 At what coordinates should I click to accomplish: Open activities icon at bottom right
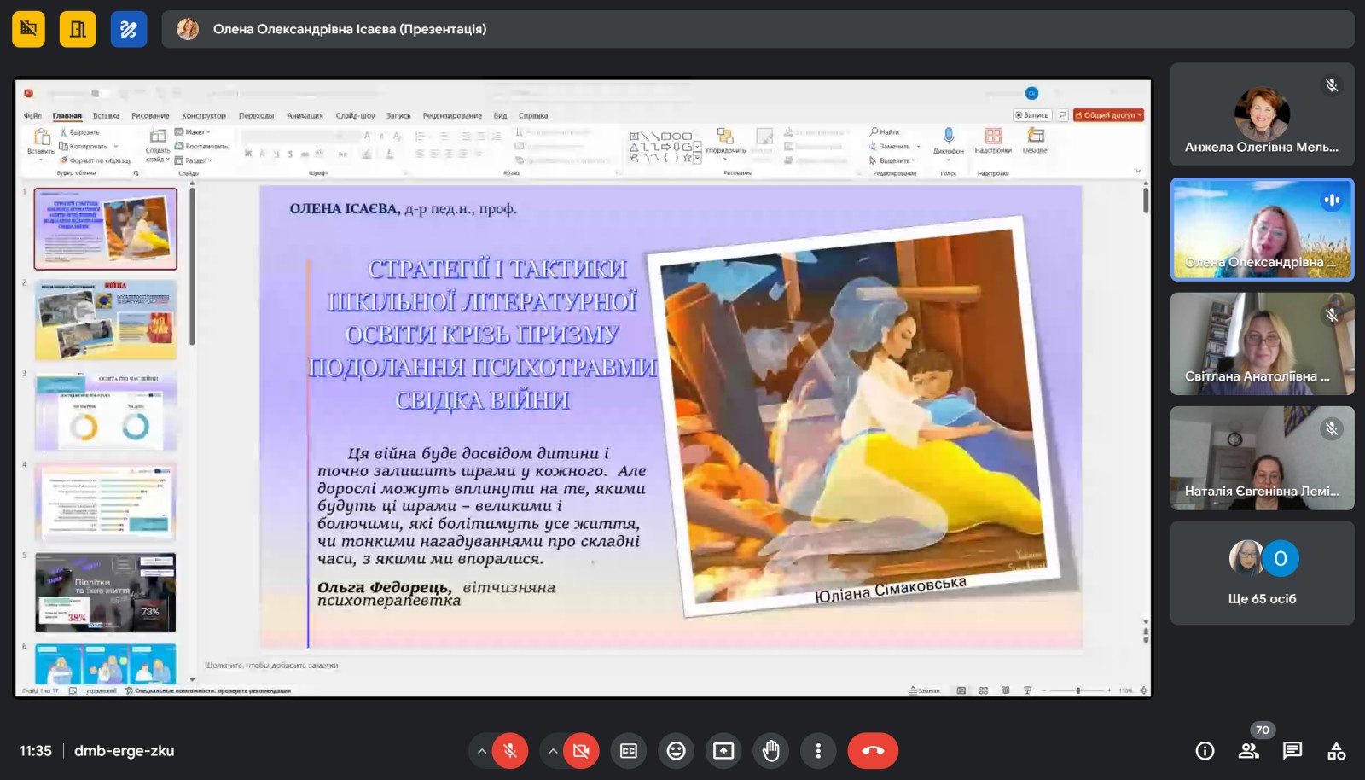(x=1337, y=751)
